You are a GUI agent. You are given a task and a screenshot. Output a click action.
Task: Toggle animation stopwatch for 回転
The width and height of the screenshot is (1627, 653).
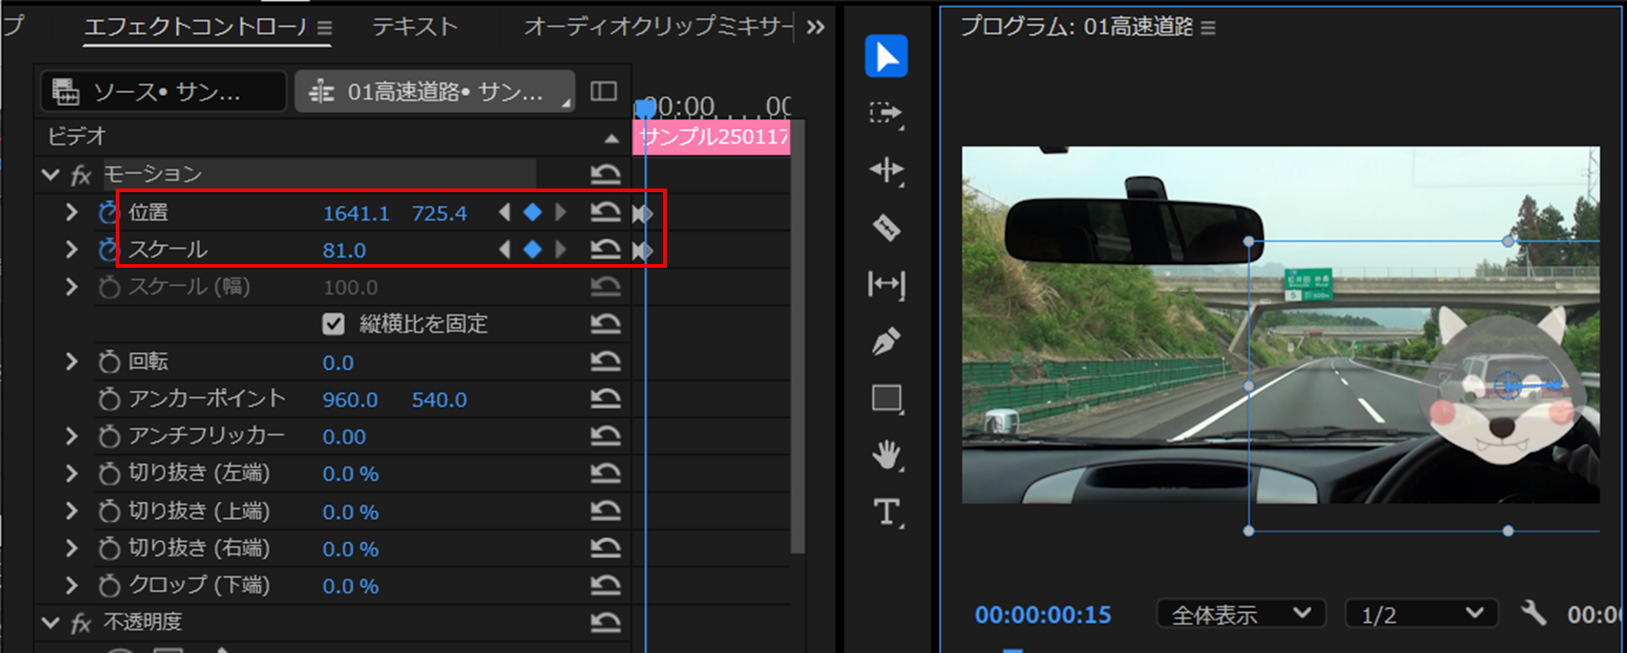click(108, 362)
